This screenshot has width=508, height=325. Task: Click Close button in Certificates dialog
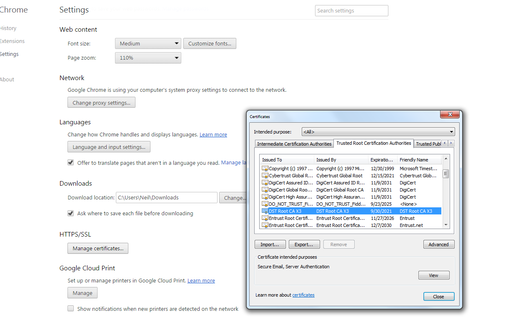(439, 297)
